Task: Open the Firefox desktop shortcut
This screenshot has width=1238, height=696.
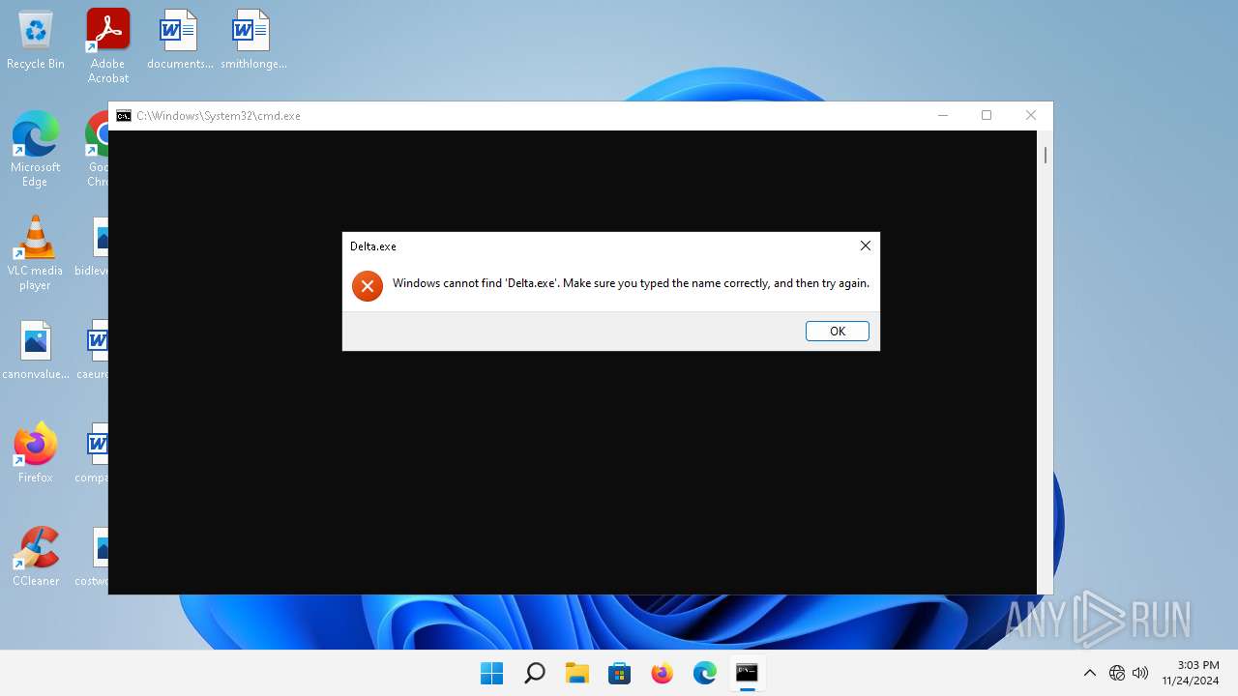Action: [36, 452]
